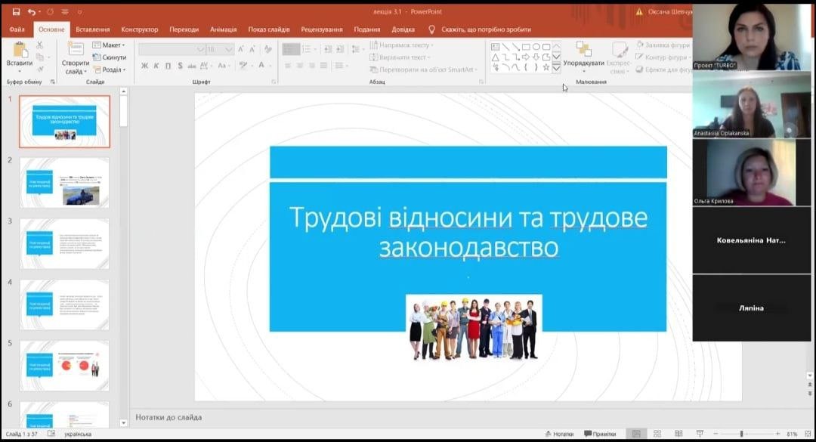Click Скинути reset button
The width and height of the screenshot is (816, 442).
point(110,57)
